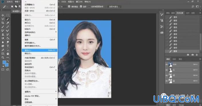Open the Brush Settings collapsed panel icon

[x=162, y=14]
